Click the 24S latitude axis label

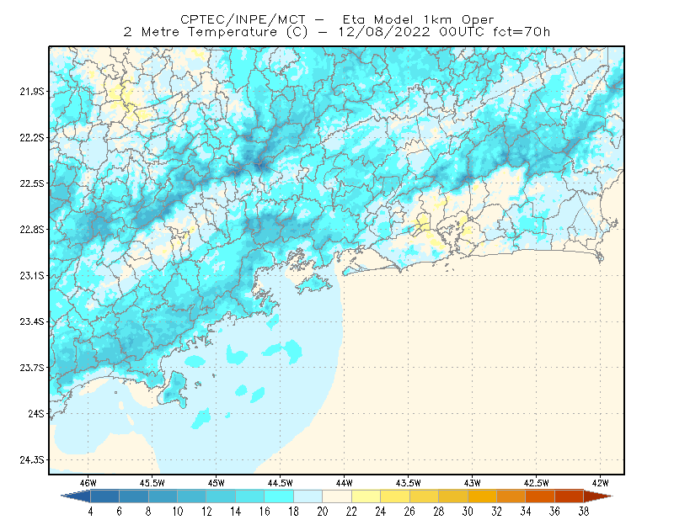click(x=36, y=413)
